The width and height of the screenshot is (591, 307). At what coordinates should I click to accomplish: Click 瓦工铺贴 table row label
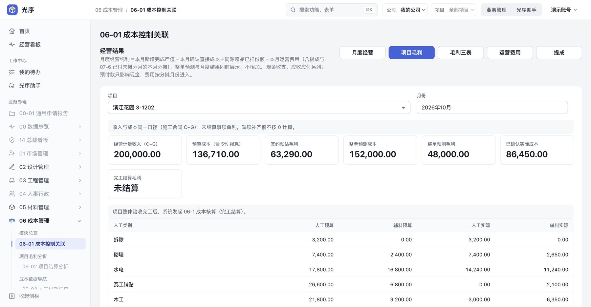click(124, 285)
